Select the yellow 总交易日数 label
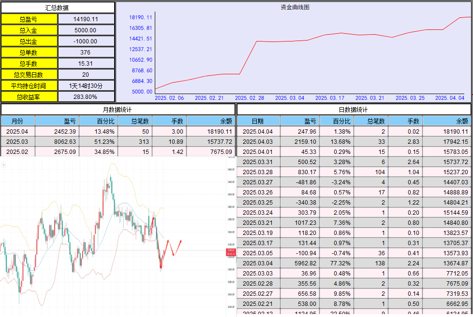Viewport: 473px width, 317px height. point(29,75)
